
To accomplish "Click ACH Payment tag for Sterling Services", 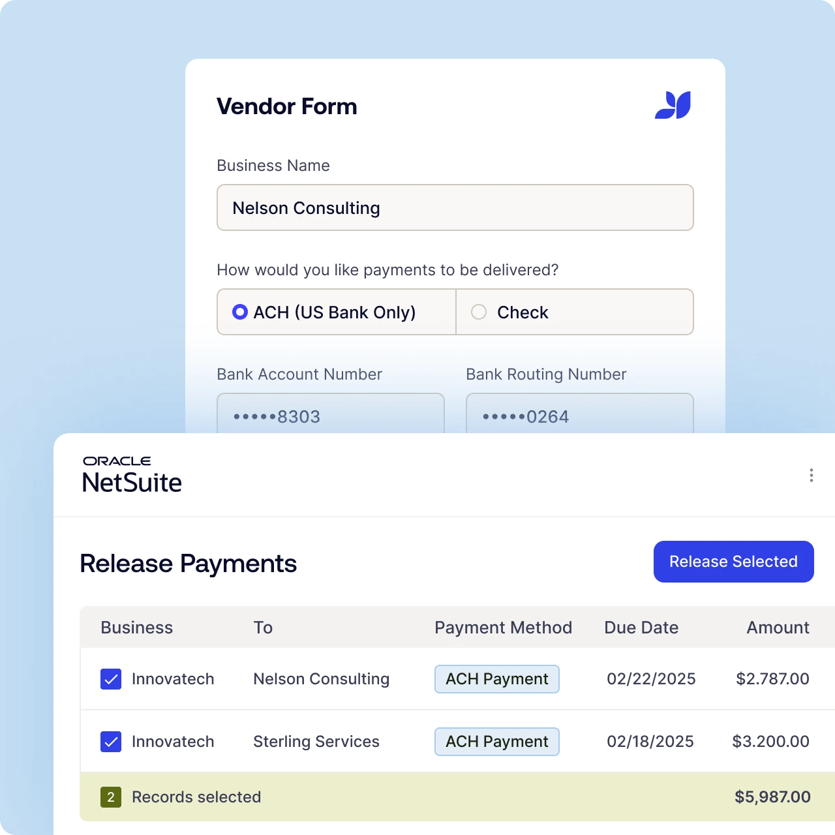I will (496, 742).
